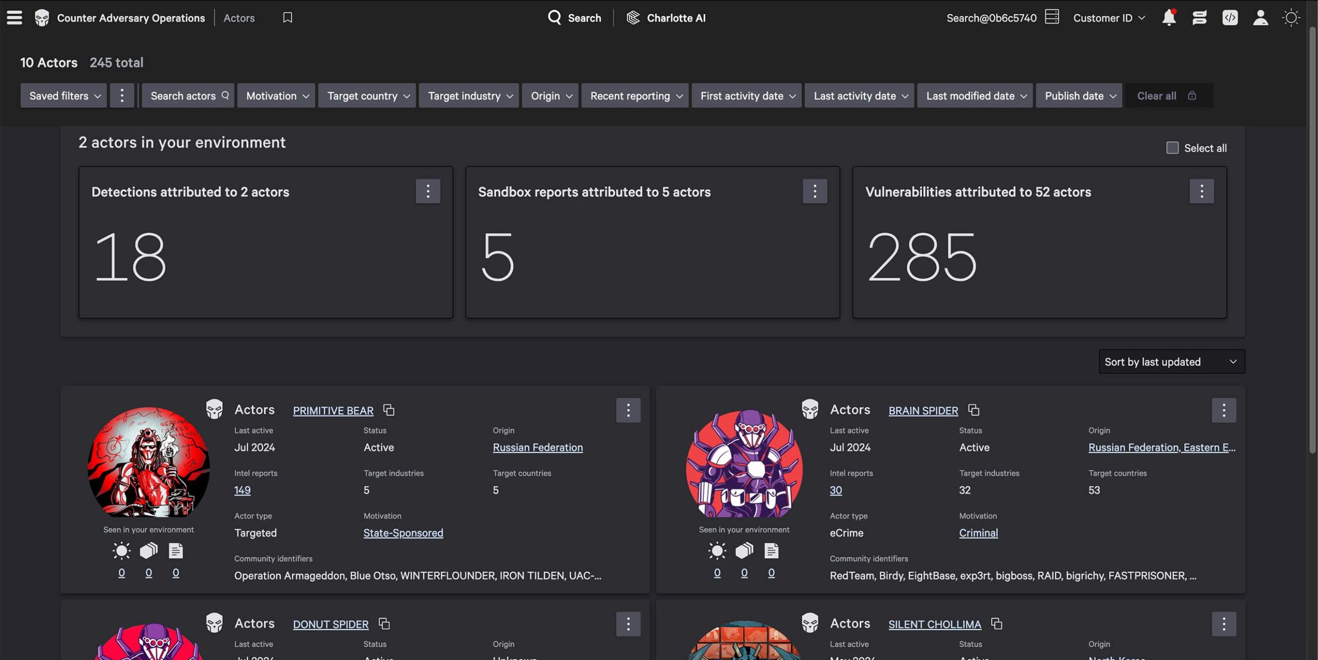Open notifications via the bell icon
This screenshot has height=660, width=1318.
(1168, 18)
